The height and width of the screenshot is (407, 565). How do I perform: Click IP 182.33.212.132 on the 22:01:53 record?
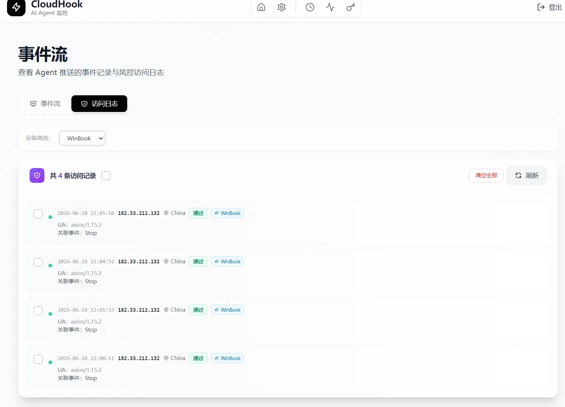(139, 310)
